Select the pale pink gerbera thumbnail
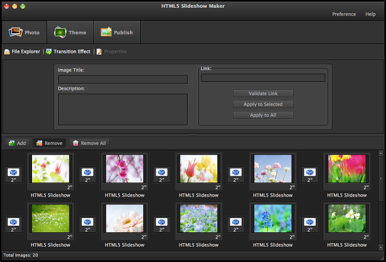The image size is (386, 262). [125, 219]
